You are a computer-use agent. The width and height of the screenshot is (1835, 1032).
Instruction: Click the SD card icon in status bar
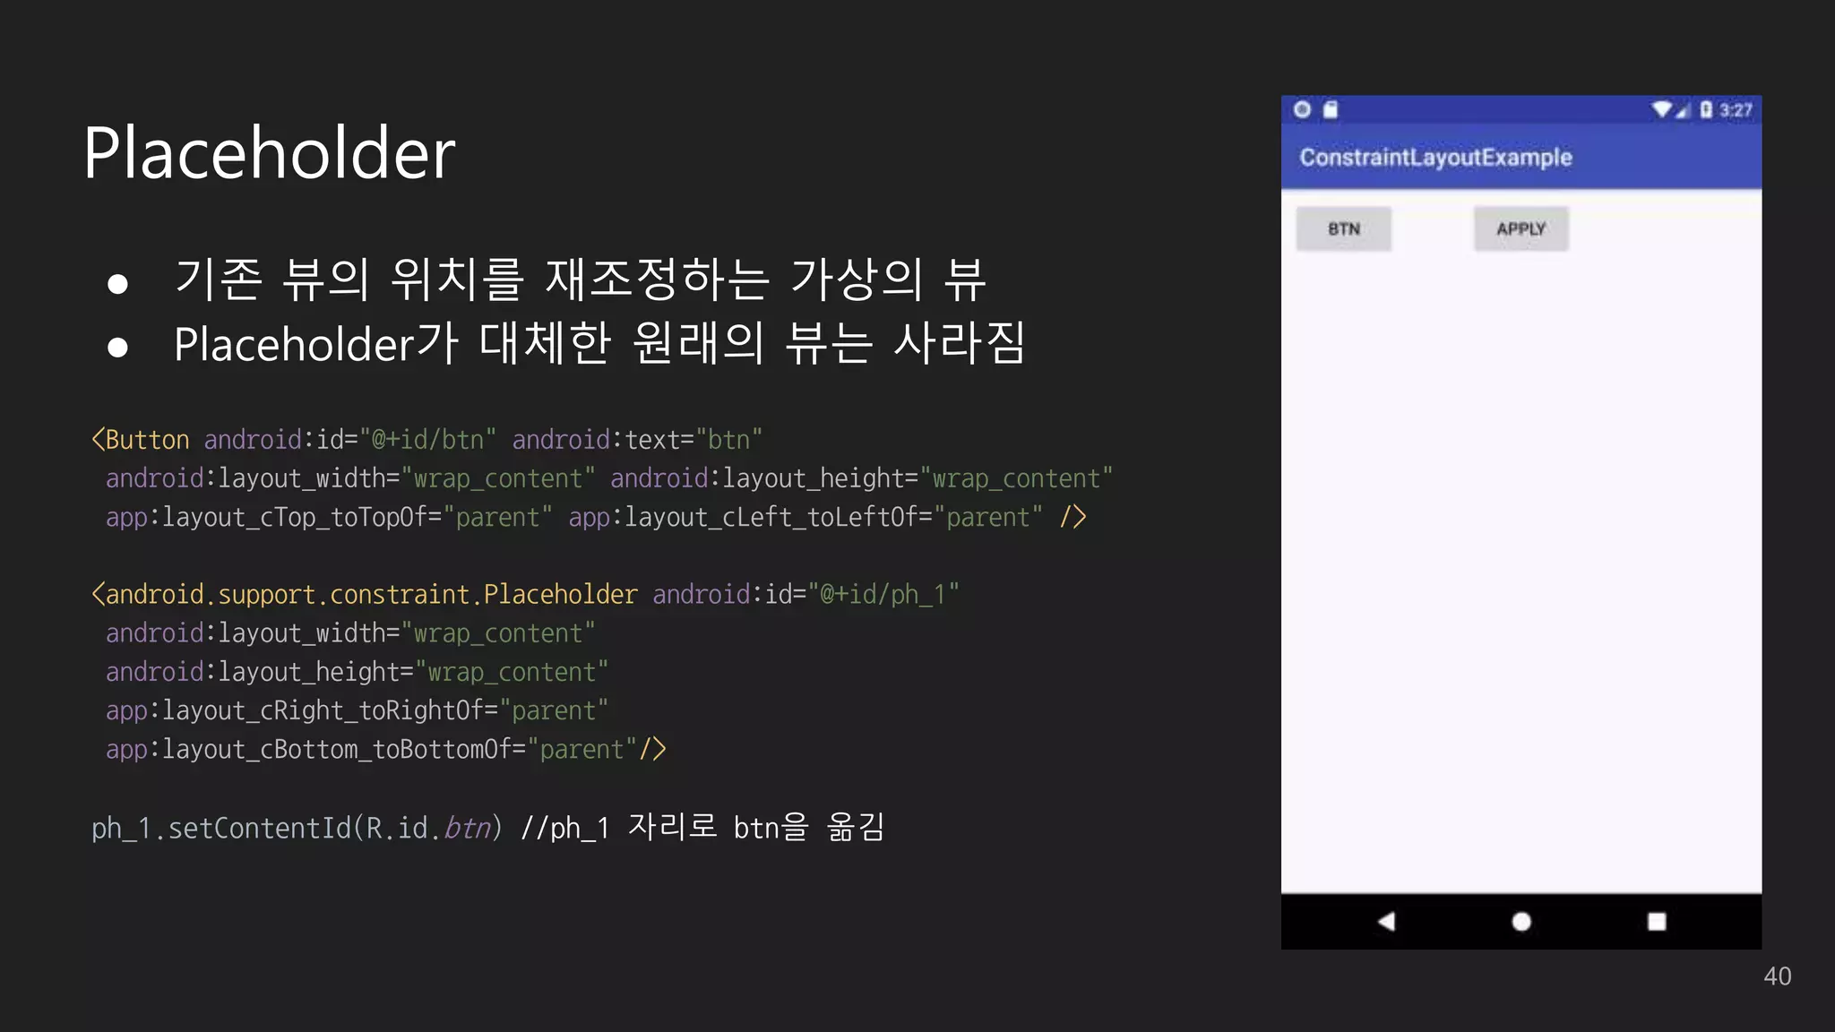[1331, 109]
